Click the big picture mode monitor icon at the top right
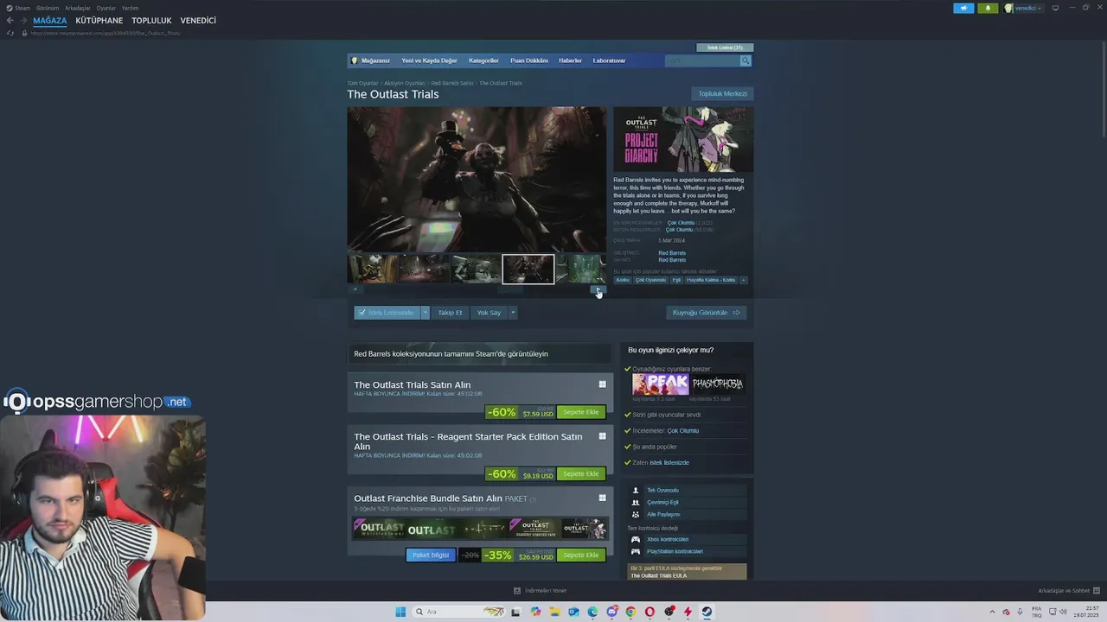The image size is (1107, 622). coord(1055,8)
